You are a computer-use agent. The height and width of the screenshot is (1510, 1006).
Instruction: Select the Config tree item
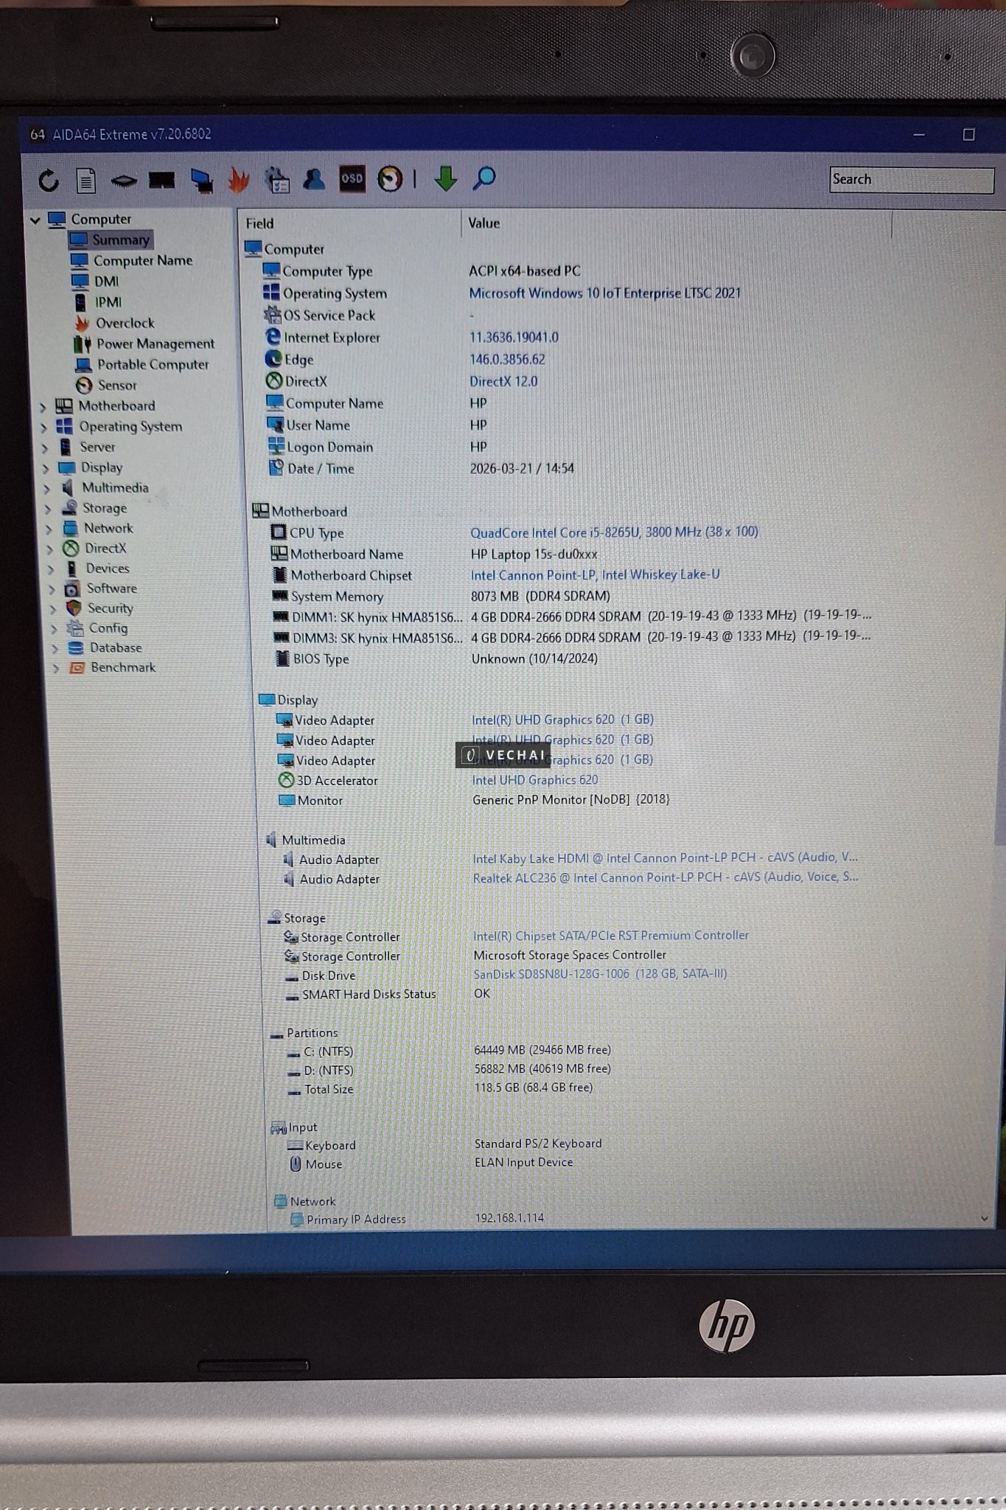pyautogui.click(x=108, y=628)
